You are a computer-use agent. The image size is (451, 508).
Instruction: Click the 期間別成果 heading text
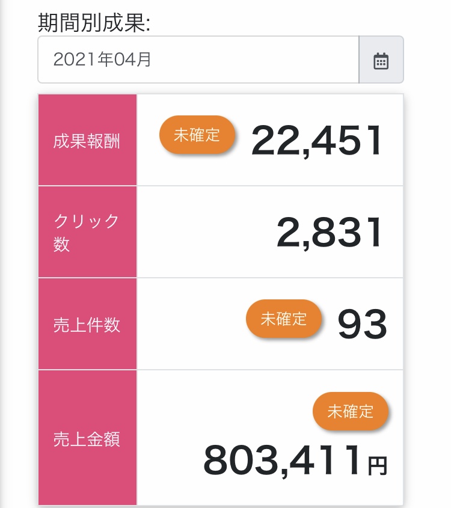(94, 23)
